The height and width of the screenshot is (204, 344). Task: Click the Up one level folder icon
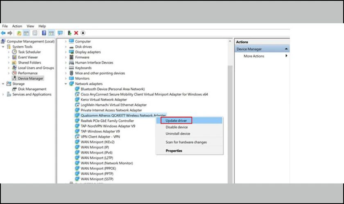pos(19,33)
